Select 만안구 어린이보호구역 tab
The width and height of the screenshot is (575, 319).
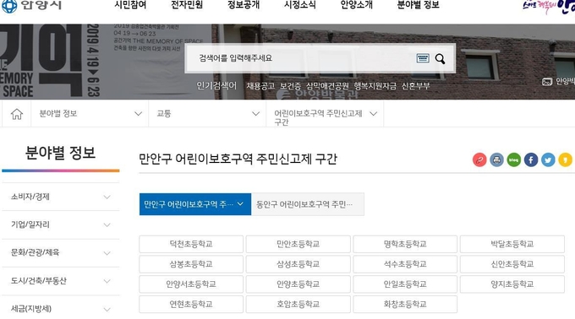click(x=195, y=204)
